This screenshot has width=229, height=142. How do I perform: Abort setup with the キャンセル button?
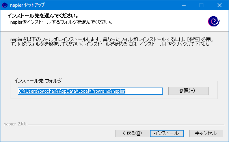(206, 133)
